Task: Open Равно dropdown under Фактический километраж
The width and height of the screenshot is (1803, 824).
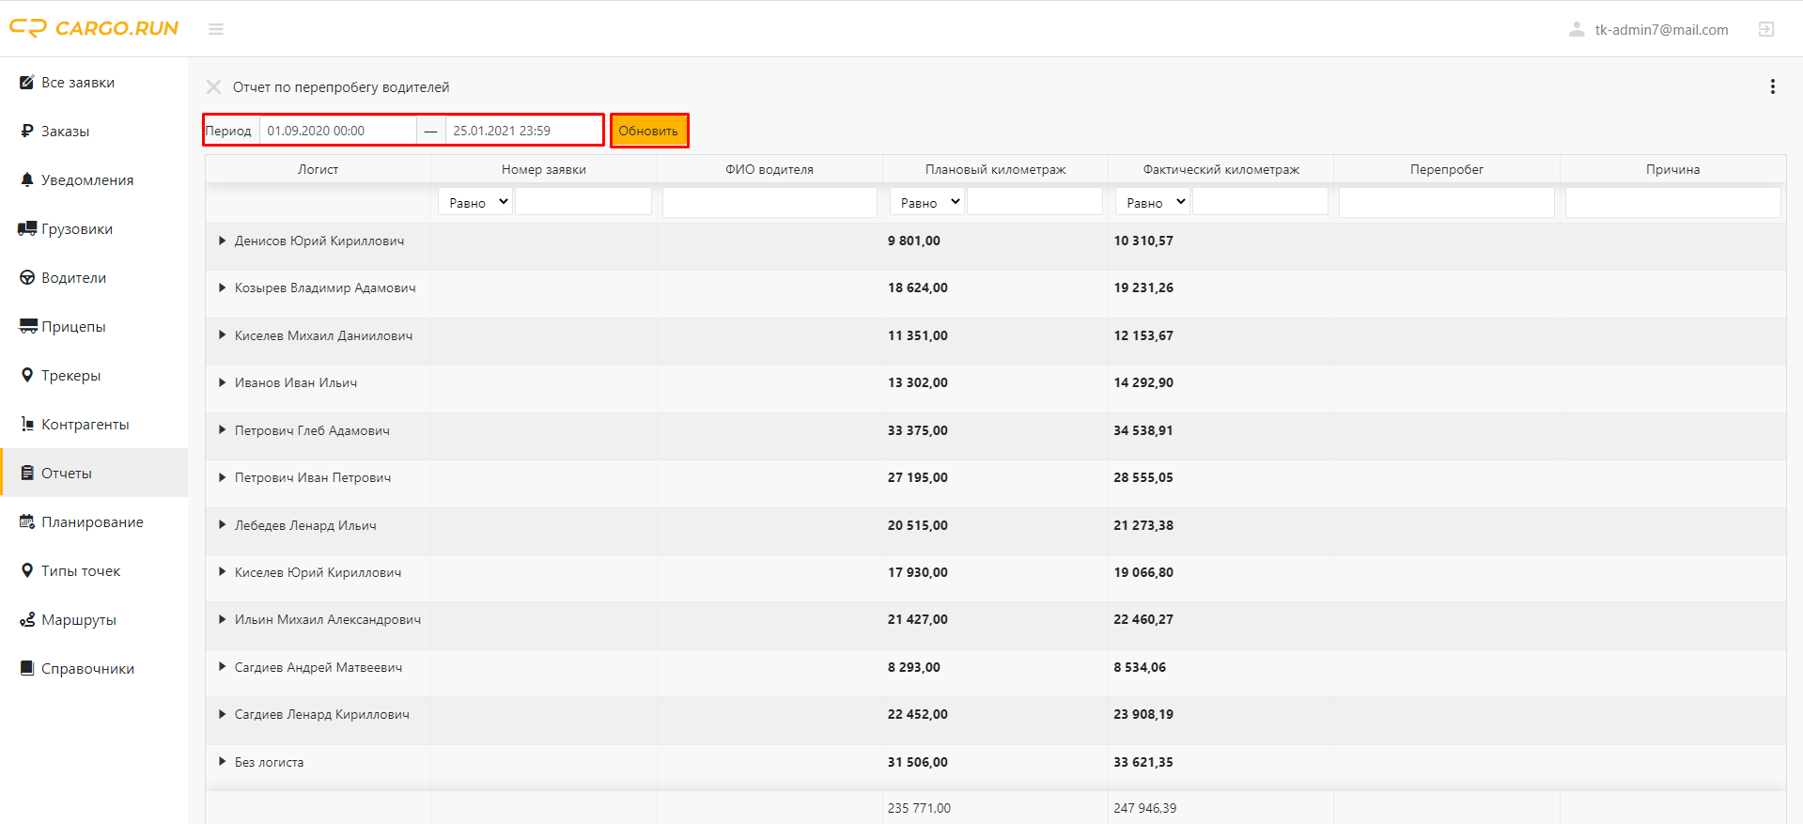Action: [x=1153, y=202]
